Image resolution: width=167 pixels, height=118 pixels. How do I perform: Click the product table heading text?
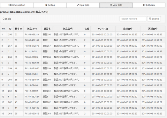[x=24, y=12]
